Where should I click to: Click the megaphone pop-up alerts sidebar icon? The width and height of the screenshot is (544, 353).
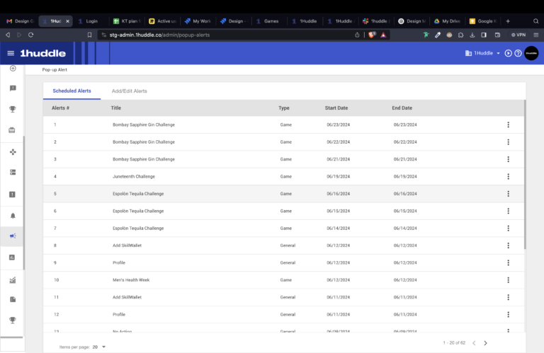12,236
